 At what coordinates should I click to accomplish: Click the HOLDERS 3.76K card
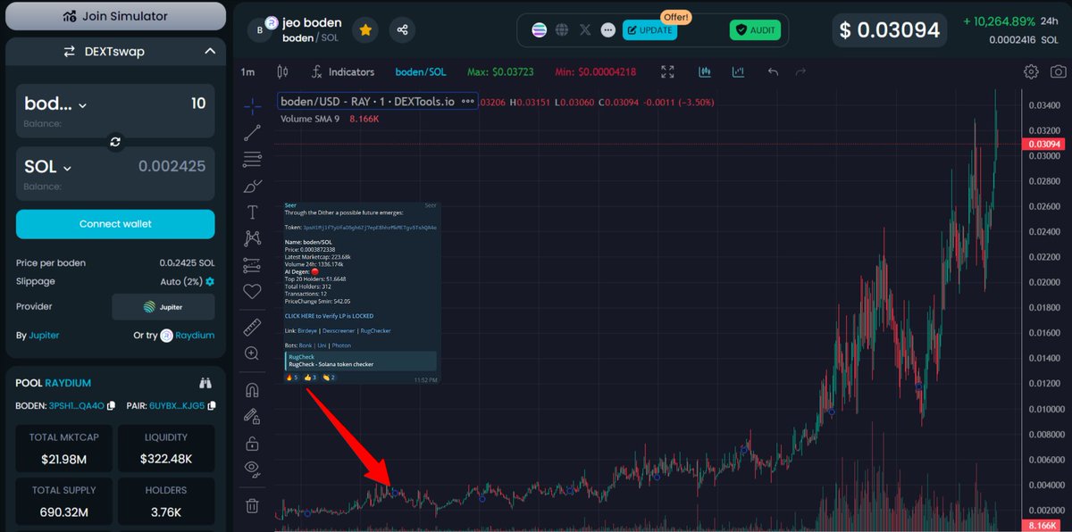click(166, 501)
